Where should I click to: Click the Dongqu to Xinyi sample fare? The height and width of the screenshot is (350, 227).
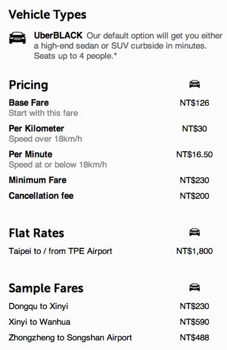[x=39, y=306]
